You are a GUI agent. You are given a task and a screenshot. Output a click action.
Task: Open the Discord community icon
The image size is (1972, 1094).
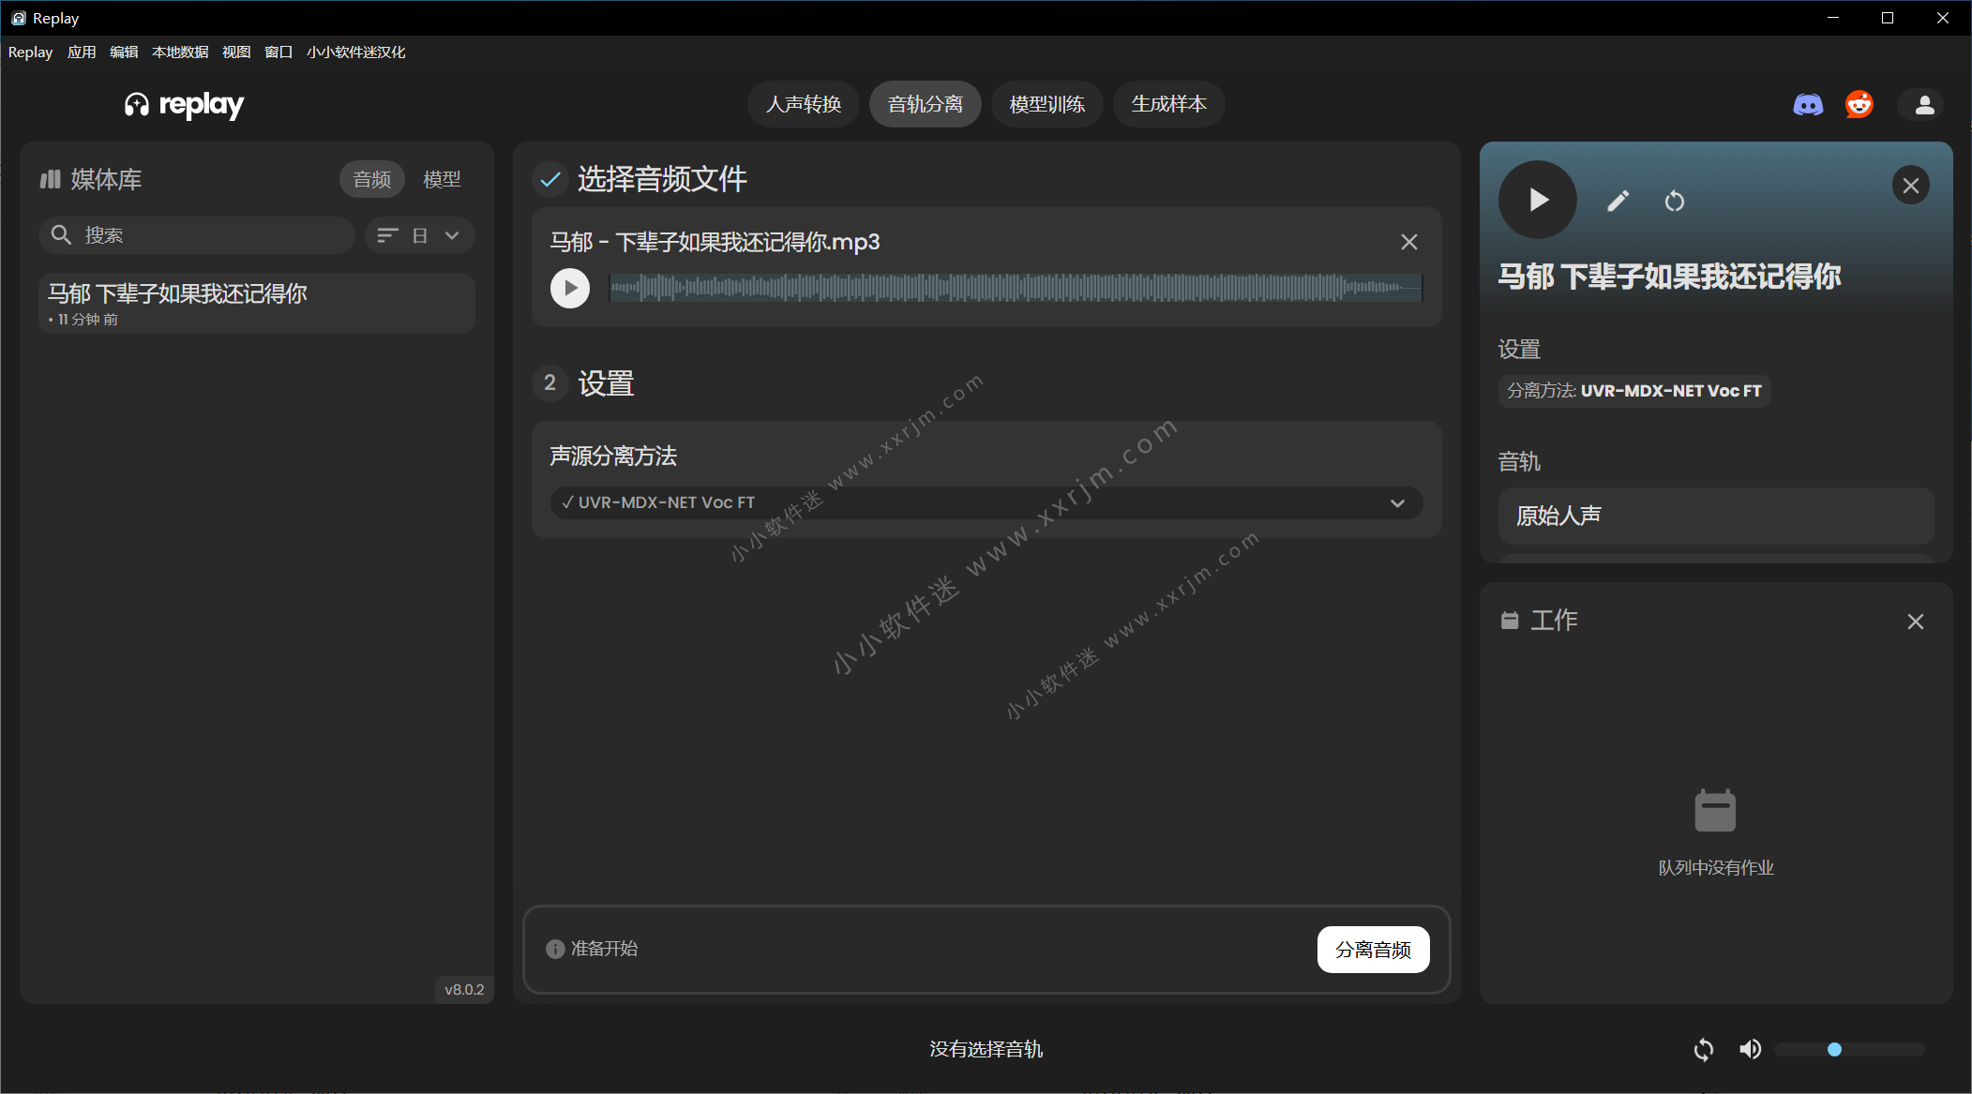click(x=1808, y=104)
